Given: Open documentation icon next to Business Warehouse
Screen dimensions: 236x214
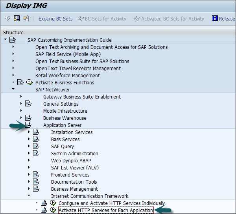Looking at the screenshot, I should point(28,118).
